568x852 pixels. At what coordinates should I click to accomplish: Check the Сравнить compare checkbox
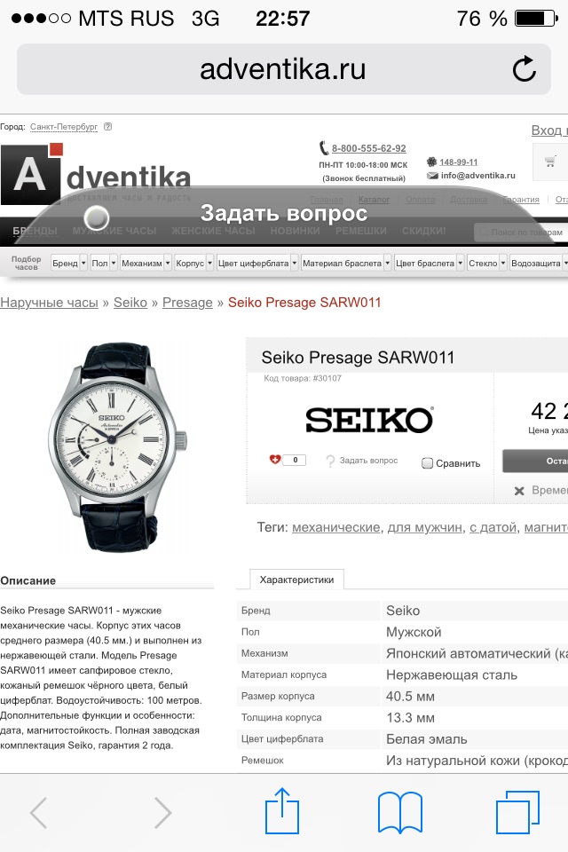point(427,463)
